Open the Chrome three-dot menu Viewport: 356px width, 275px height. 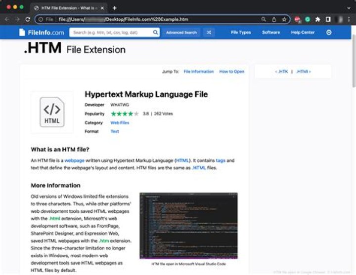pos(350,19)
